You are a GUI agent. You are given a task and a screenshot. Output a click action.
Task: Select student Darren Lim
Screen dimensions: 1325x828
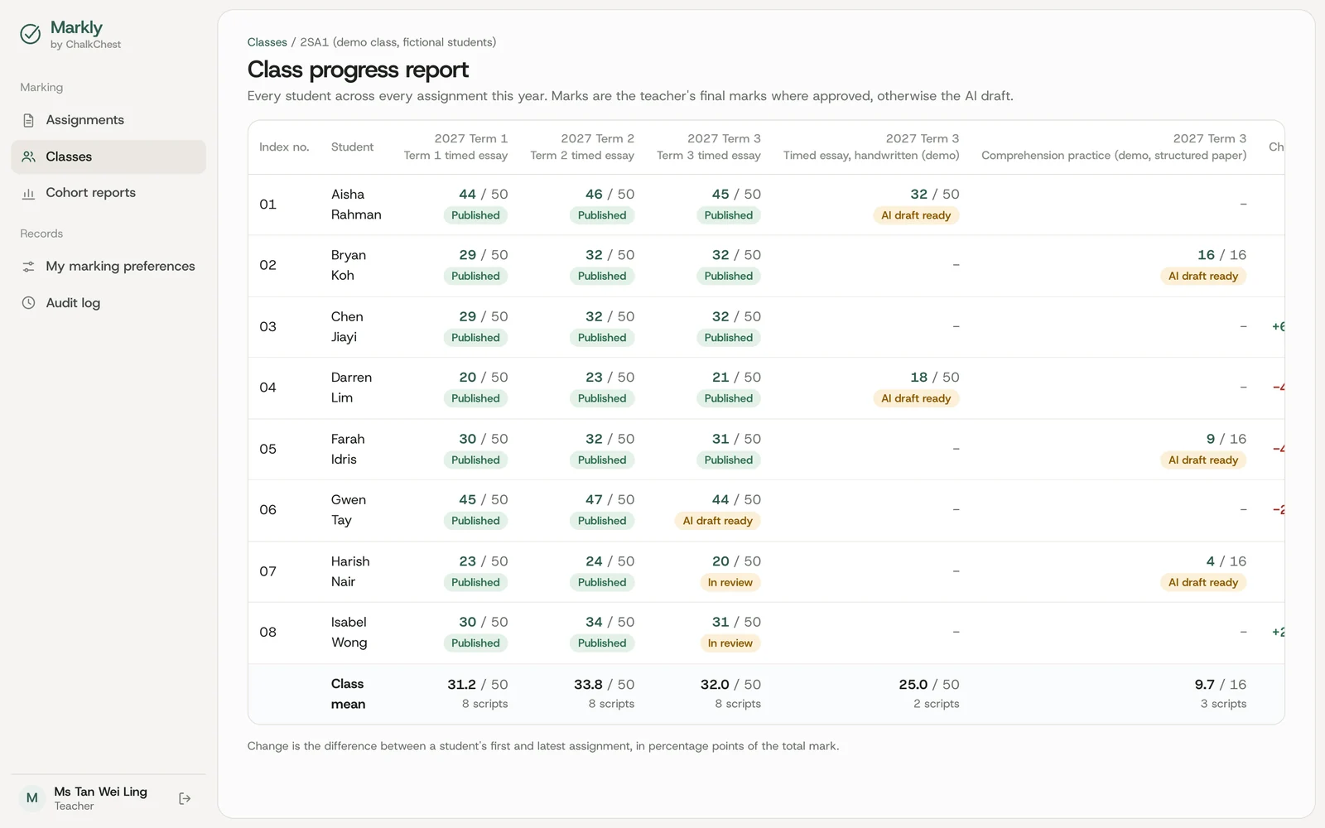(351, 388)
